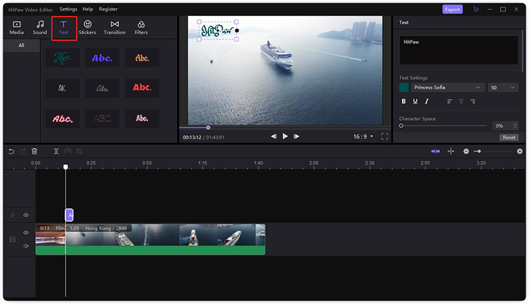The width and height of the screenshot is (529, 304).
Task: Select the red bold Abc text preset
Action: coord(142,87)
